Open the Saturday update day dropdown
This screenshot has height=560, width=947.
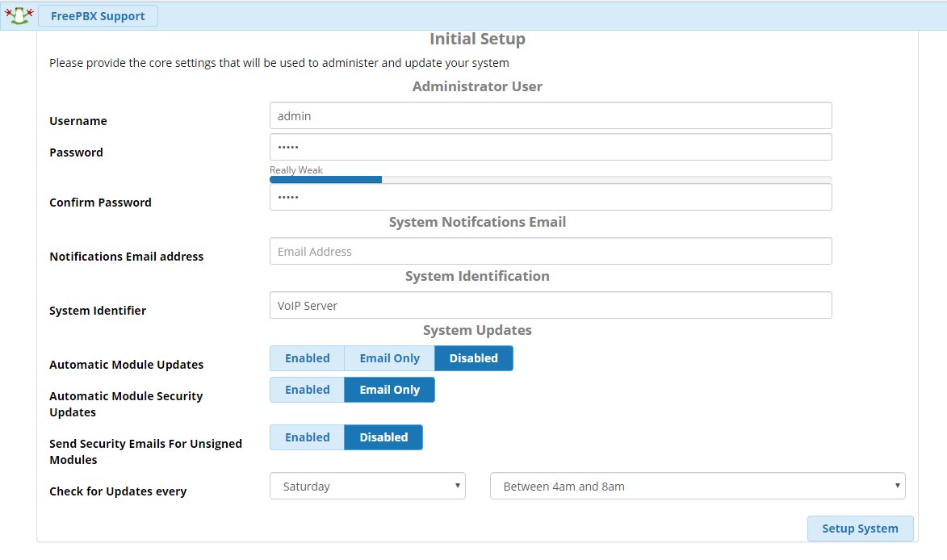coord(367,487)
